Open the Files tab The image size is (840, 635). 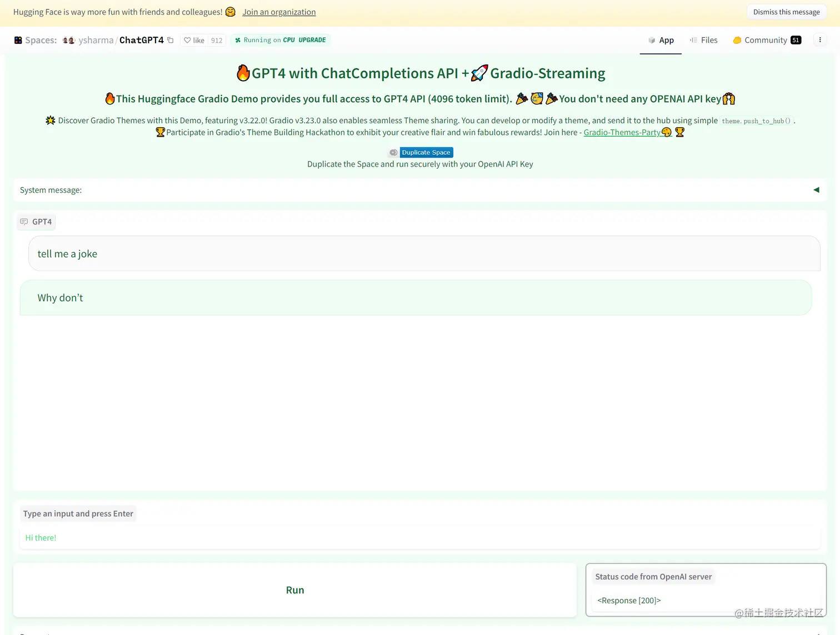703,40
